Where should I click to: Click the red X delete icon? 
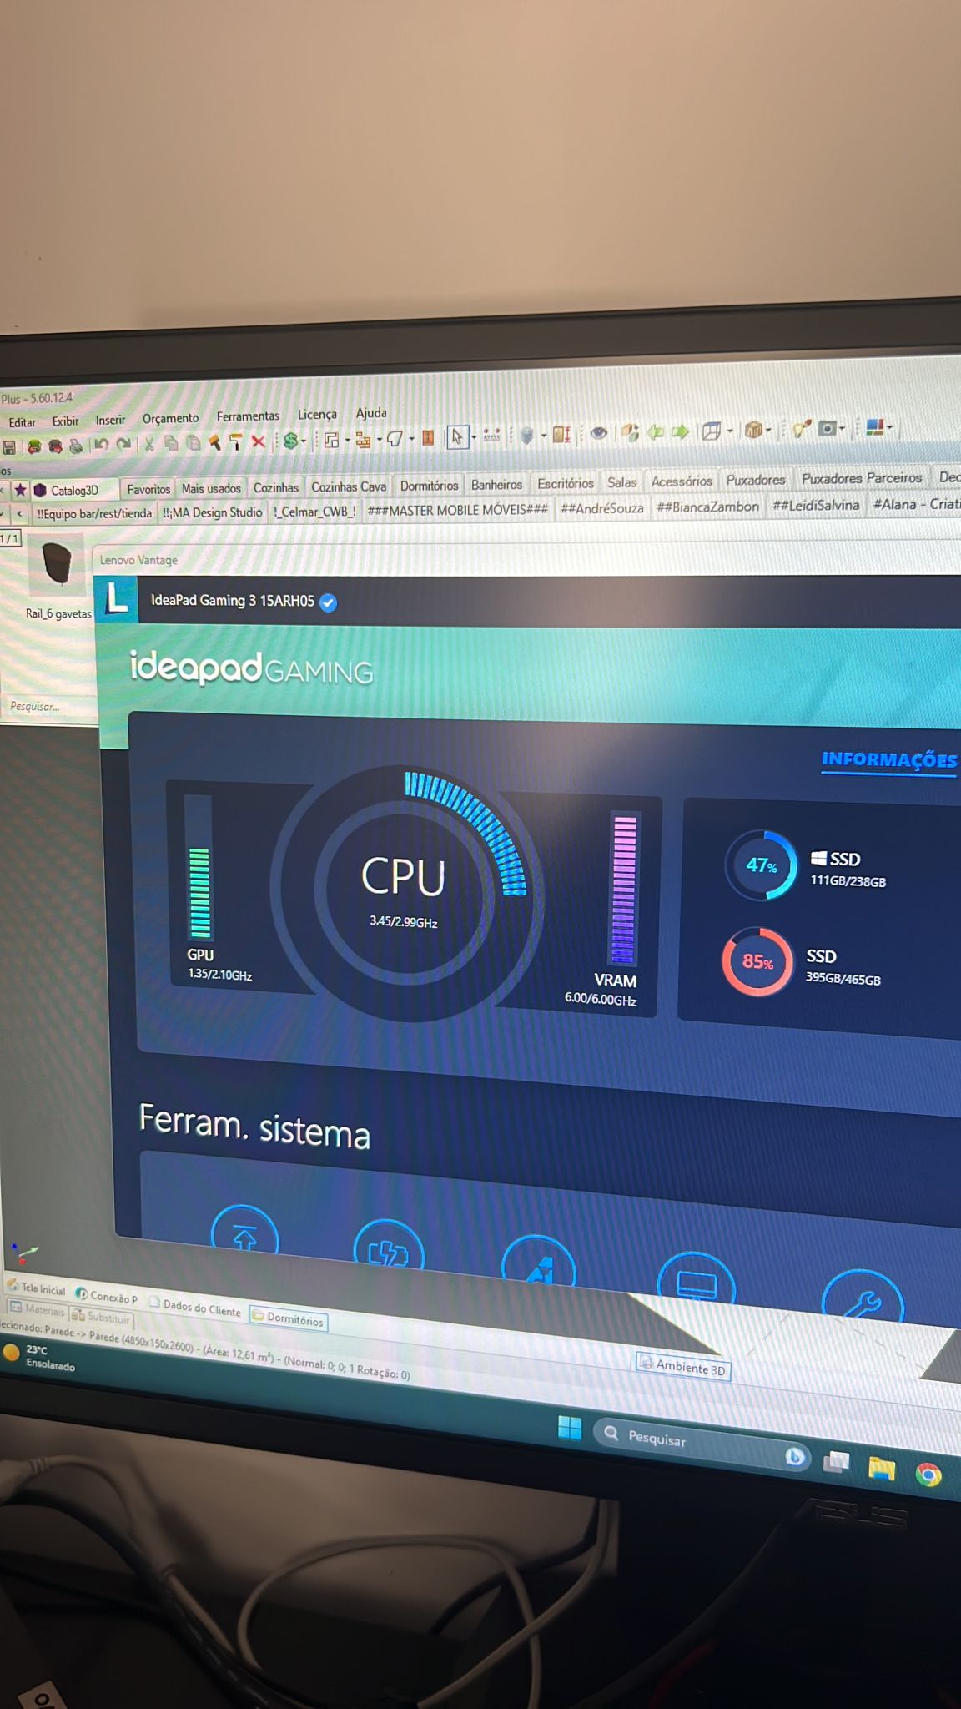click(x=259, y=441)
